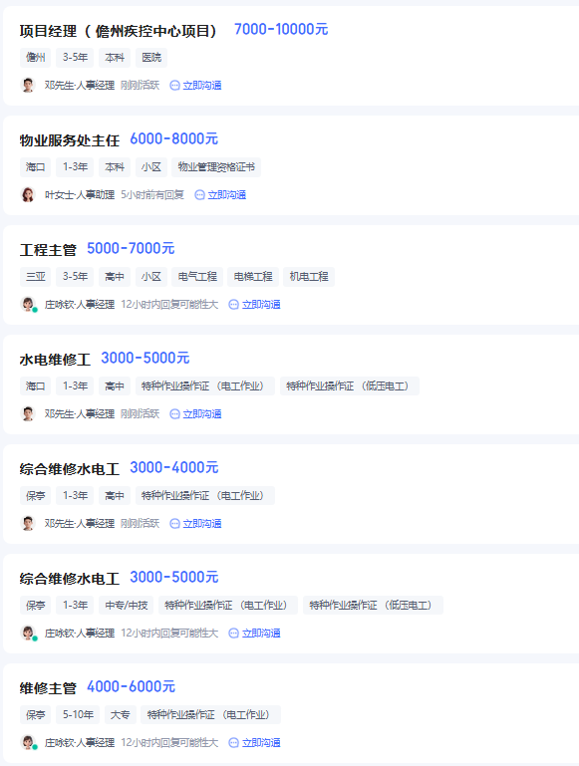Viewport: 579px width, 766px height.
Task: Click 立即沟通 in the 中专/中技 综合维修水电工 card
Action: tap(261, 633)
